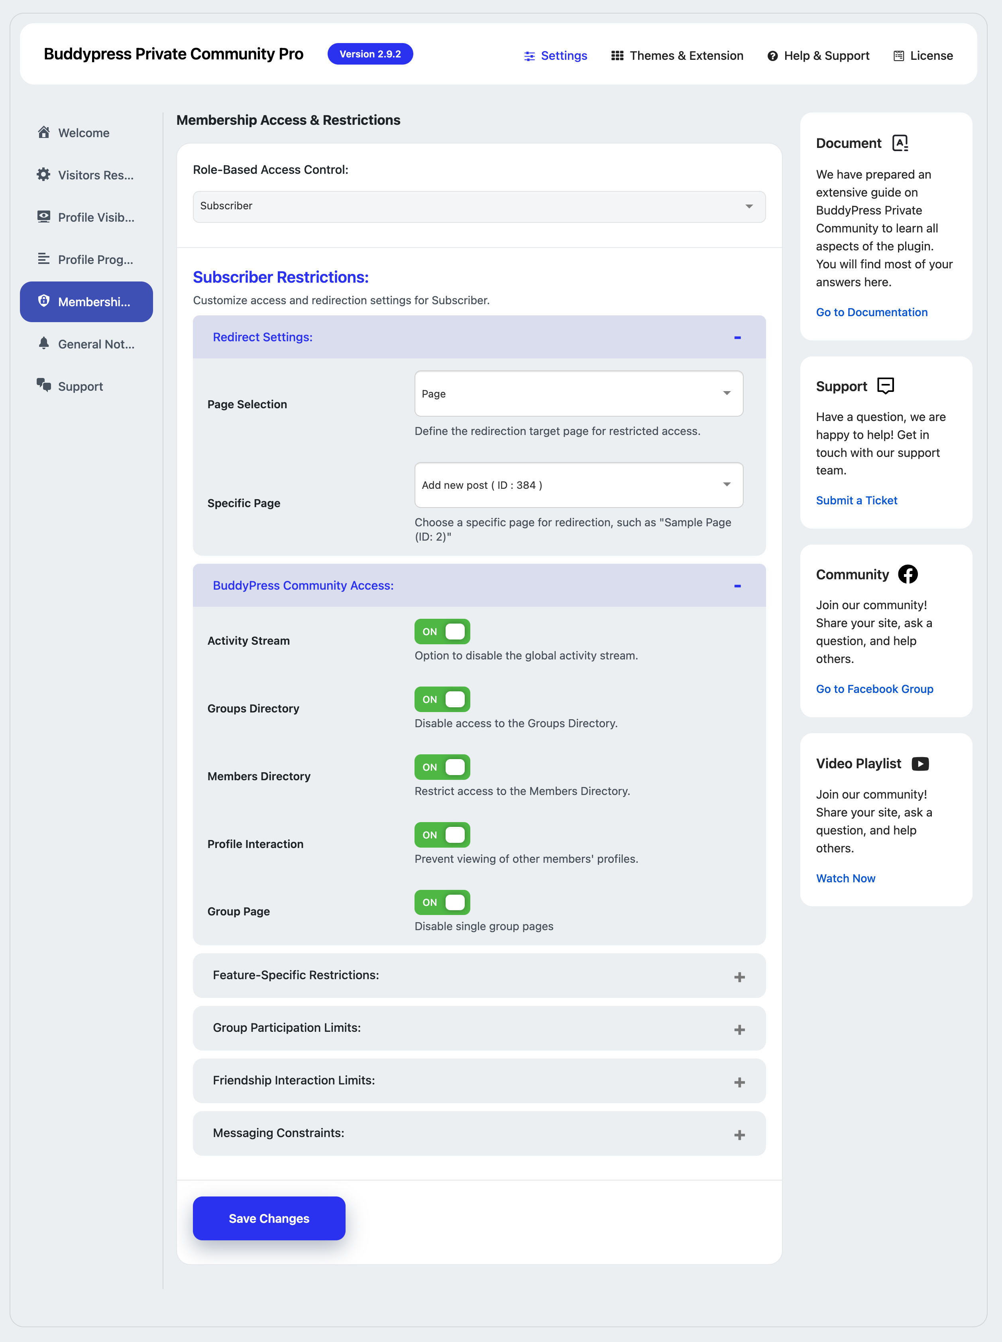Follow the Go to Documentation link
1002x1342 pixels.
point(872,313)
